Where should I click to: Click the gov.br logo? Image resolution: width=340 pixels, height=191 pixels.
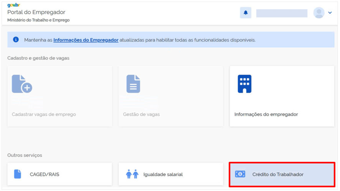point(14,5)
